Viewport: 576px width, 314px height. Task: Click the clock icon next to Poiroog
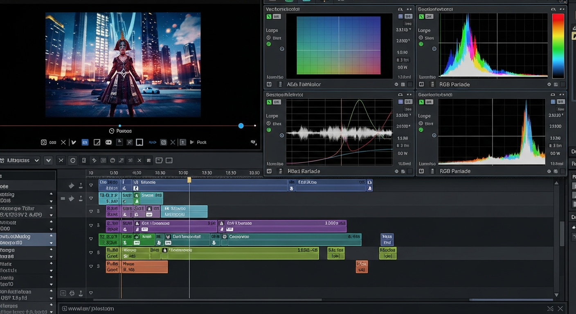pyautogui.click(x=111, y=131)
